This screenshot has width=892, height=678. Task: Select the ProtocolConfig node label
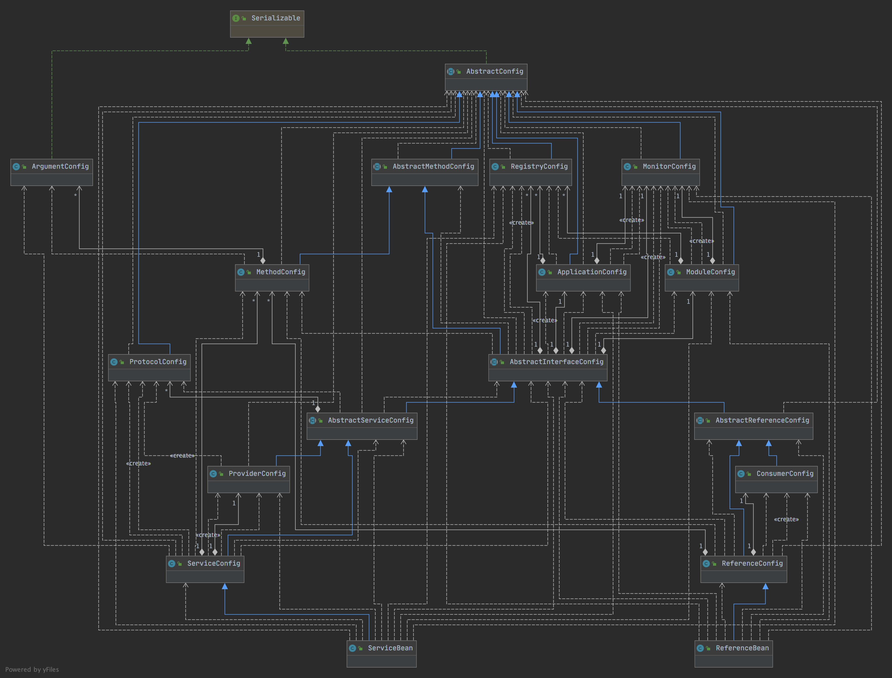(x=158, y=362)
